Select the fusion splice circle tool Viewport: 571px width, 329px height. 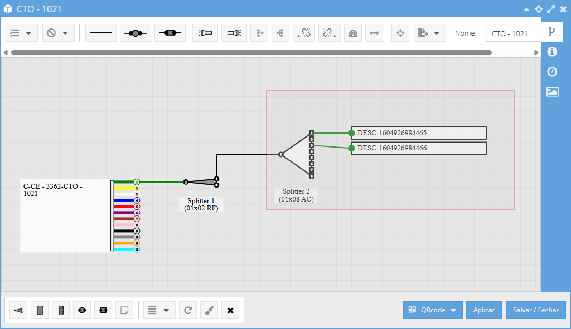[x=136, y=33]
